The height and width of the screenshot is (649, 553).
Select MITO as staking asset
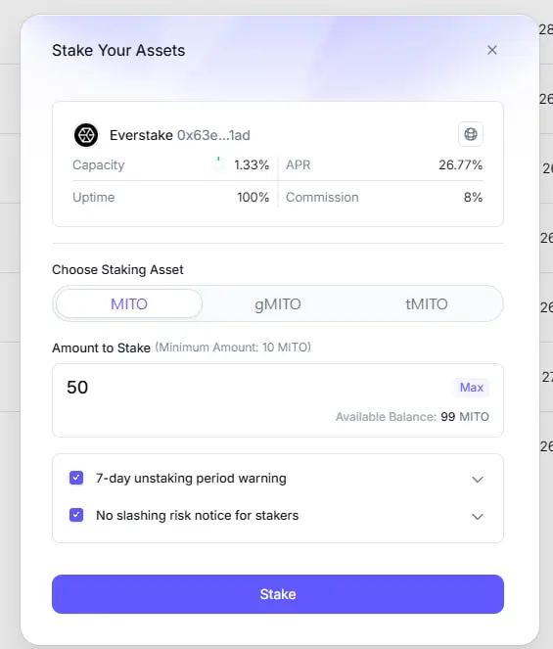129,303
